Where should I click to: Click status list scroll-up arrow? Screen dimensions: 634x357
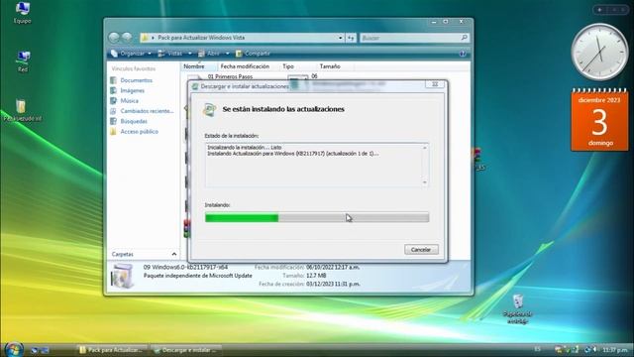[425, 148]
